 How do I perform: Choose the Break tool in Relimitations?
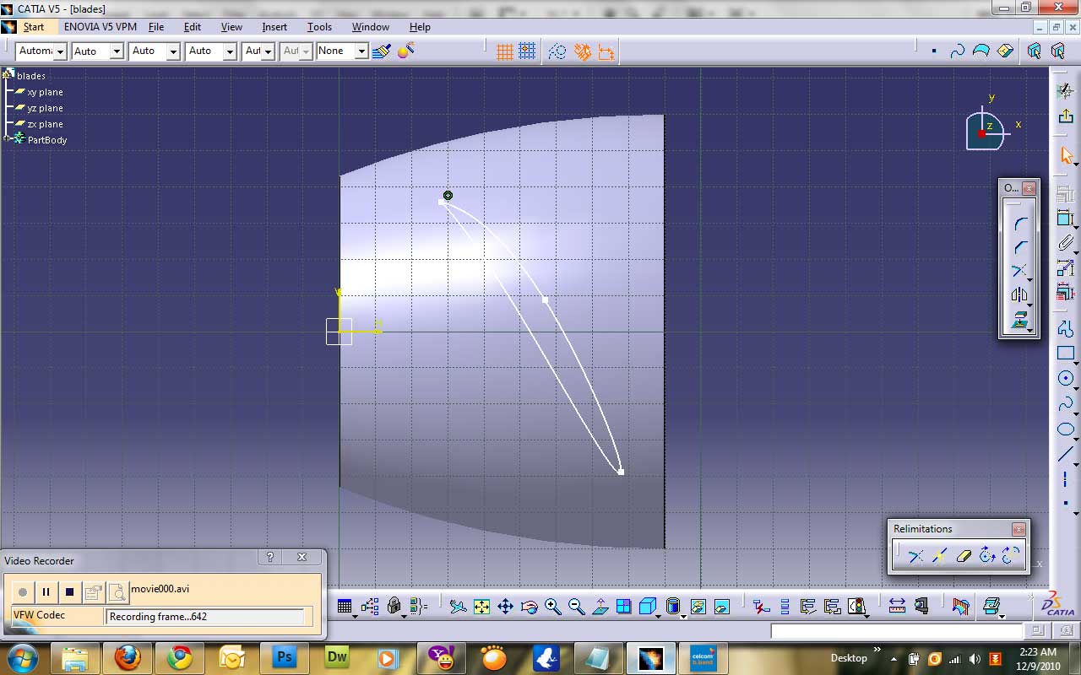click(940, 555)
